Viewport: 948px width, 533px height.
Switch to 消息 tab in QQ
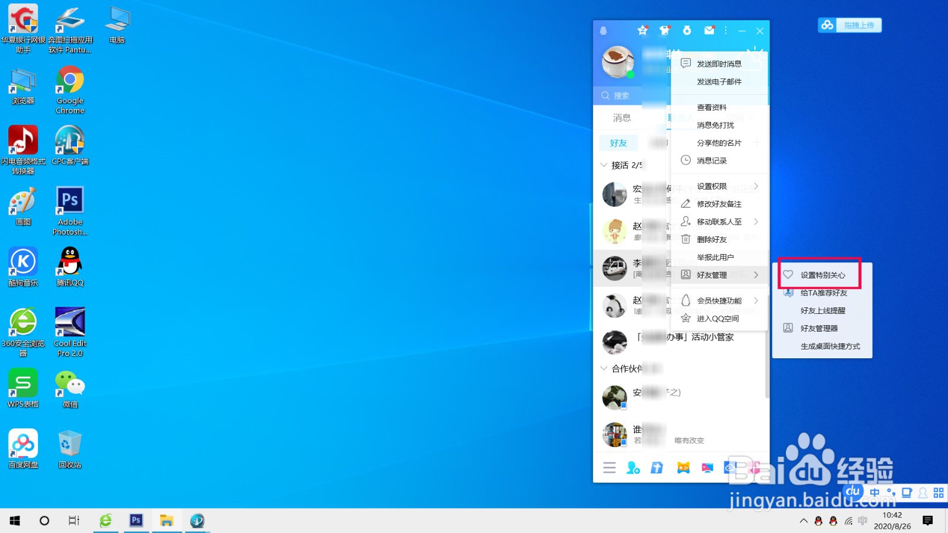tap(622, 118)
